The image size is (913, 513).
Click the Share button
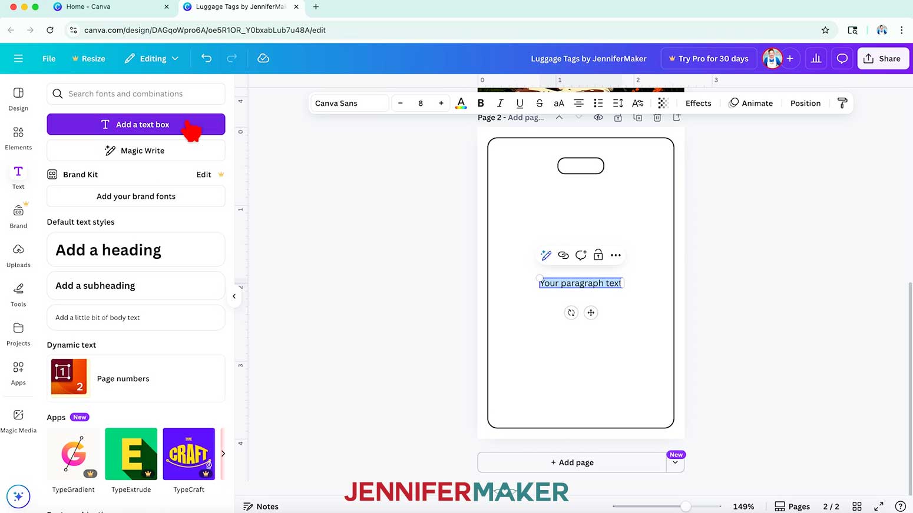click(883, 58)
